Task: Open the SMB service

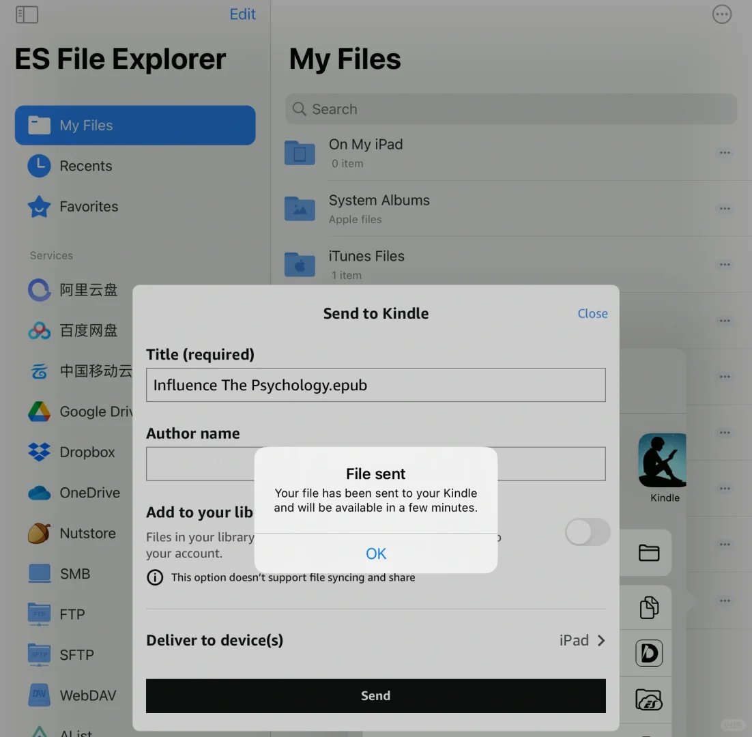Action: click(59, 573)
